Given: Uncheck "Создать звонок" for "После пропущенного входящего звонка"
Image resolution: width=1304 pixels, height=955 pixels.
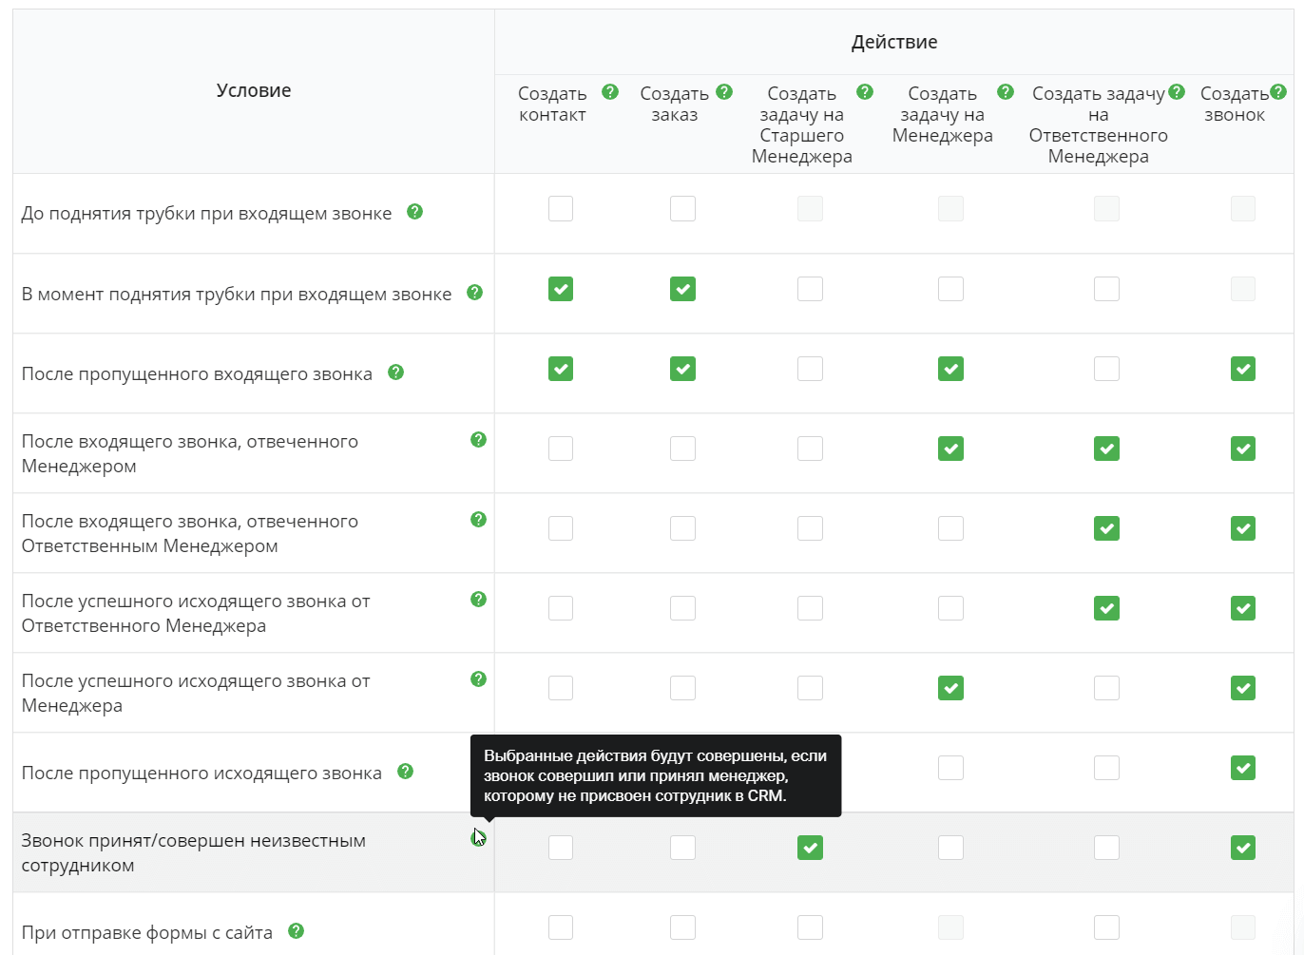Looking at the screenshot, I should point(1243,369).
